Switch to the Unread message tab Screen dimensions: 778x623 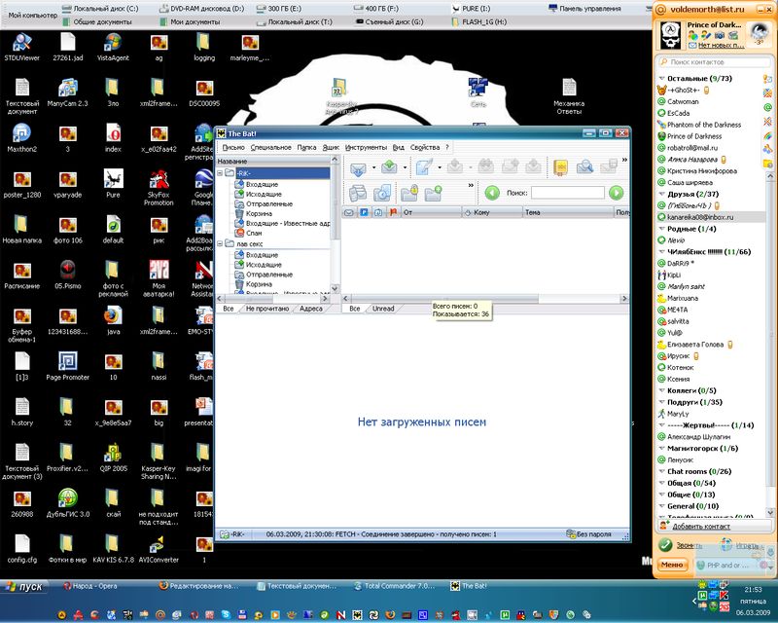383,309
